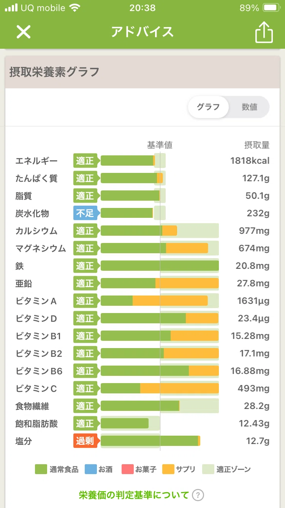
Task: Select the green 通常食品 legend swatch
Action: point(41,469)
